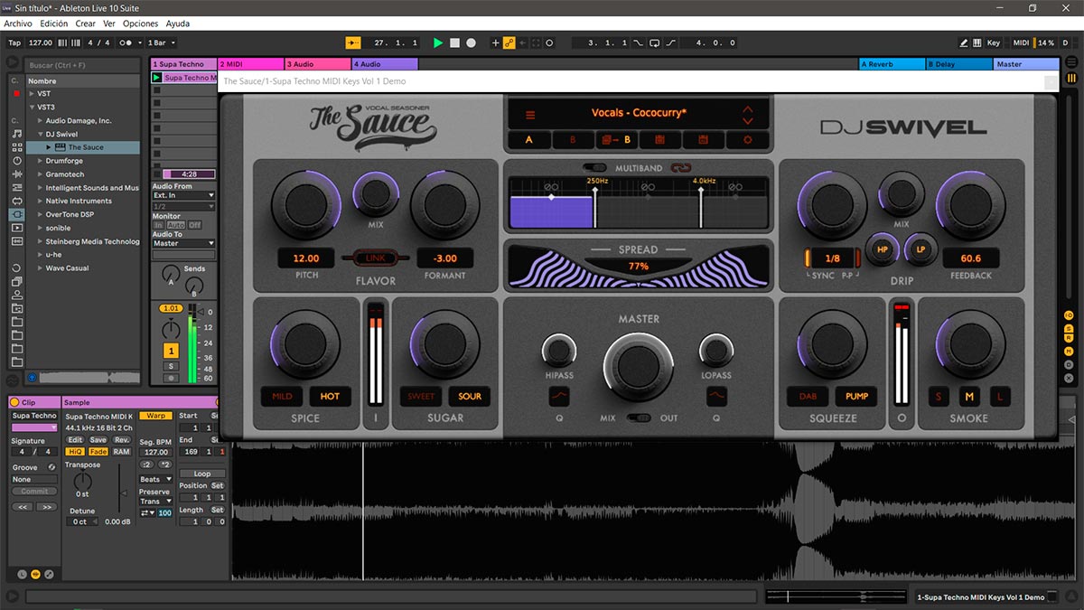Select the A Reverb return track header
The width and height of the screenshot is (1084, 610).
click(x=892, y=64)
